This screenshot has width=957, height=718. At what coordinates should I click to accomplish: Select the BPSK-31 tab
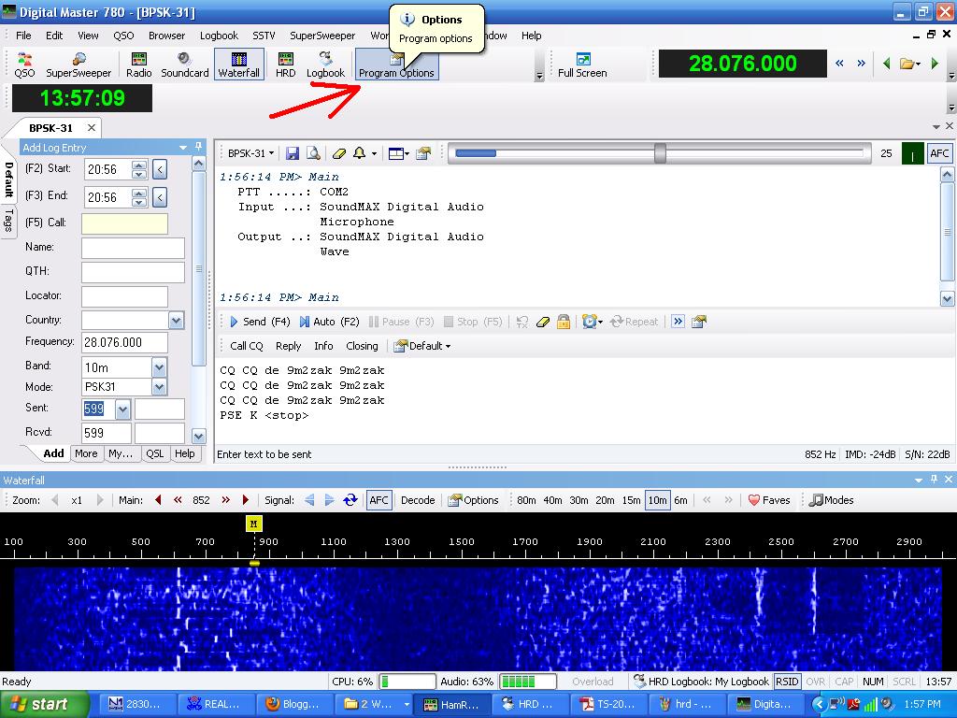(53, 127)
